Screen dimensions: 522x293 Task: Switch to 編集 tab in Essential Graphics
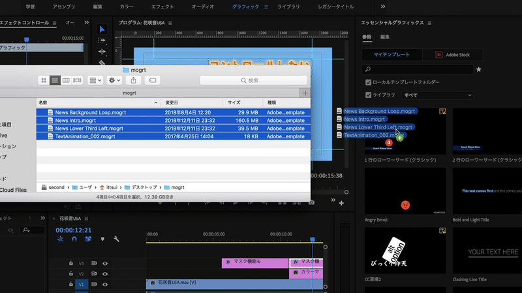coord(385,37)
